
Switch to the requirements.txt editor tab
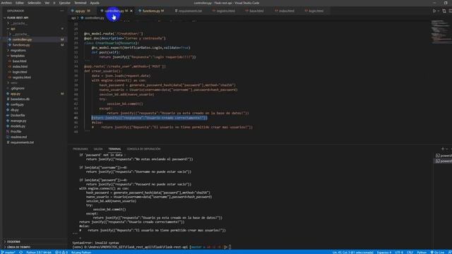pos(190,11)
